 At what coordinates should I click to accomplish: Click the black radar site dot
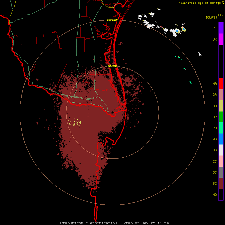pyautogui.click(x=112, y=112)
